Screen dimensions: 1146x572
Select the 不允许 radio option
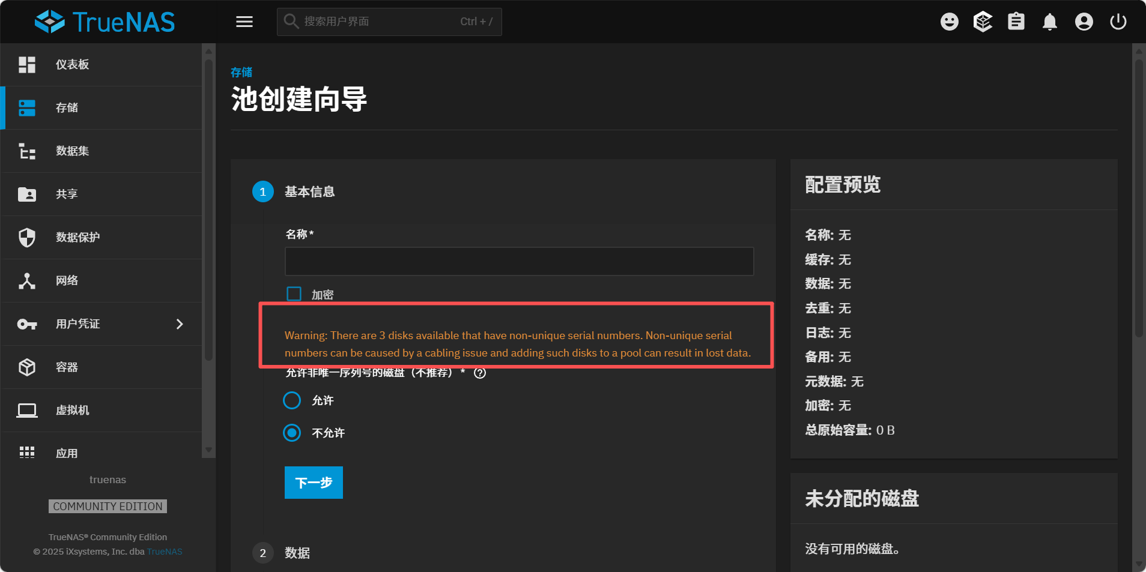pyautogui.click(x=292, y=433)
